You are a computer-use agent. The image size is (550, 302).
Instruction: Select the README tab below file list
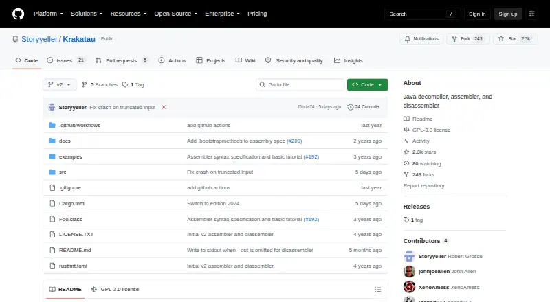point(65,290)
